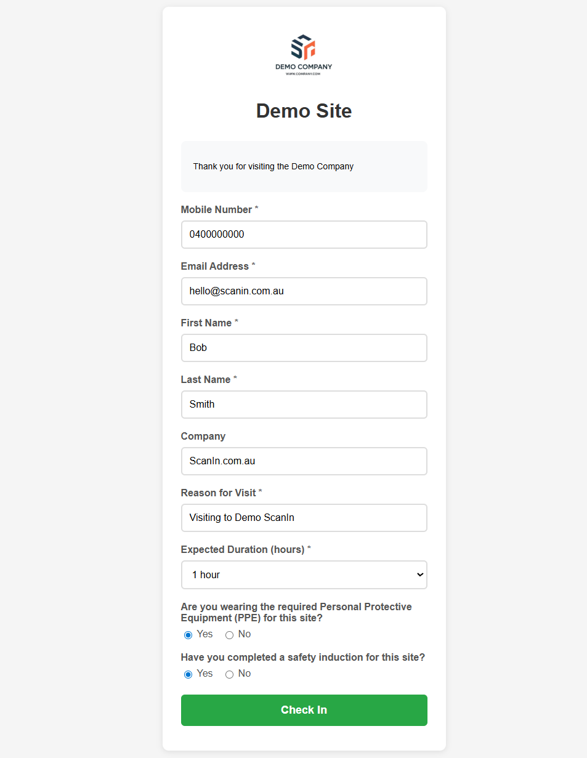Click the Reason for Visit label
The image size is (587, 758).
[218, 493]
